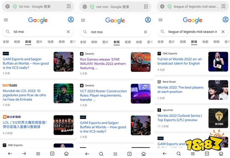230x158 pixels.
Task: Open 'VCT 2023 Roster Construction Rules' article
Action: click(103, 95)
